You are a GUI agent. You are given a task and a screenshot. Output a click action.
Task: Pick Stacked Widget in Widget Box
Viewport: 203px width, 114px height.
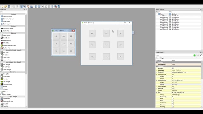(x=8, y=84)
